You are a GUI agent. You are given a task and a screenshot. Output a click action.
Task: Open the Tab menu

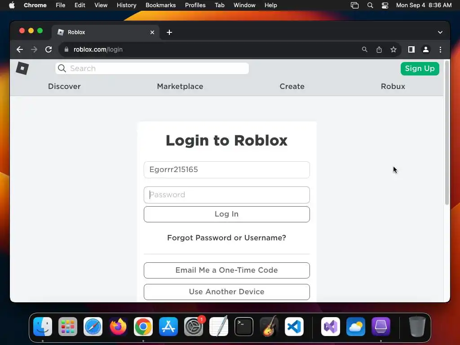[x=219, y=5]
